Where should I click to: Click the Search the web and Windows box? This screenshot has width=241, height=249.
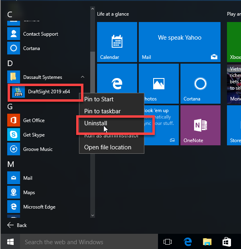tap(89, 242)
